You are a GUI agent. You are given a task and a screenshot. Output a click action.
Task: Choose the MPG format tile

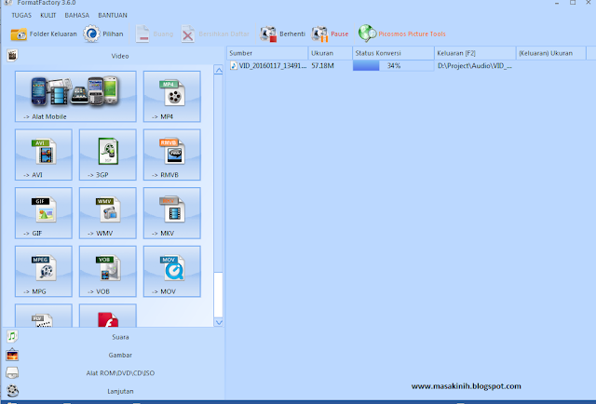click(x=44, y=272)
